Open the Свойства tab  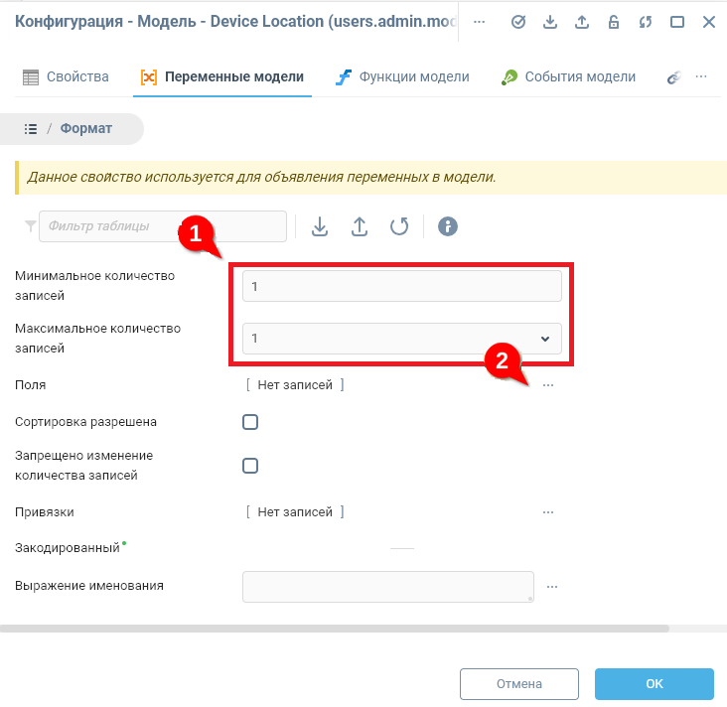[66, 76]
